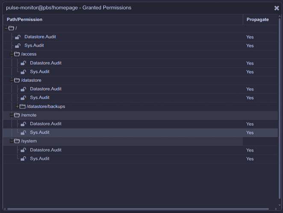The image size is (283, 213).
Task: Select Sys.Audit text under /system
Action: (40, 158)
